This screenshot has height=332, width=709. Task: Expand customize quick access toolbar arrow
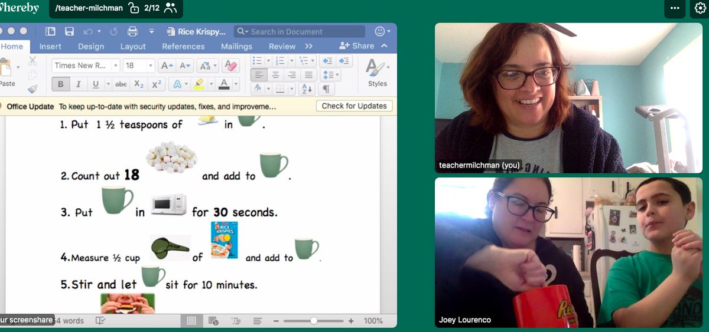tap(152, 31)
